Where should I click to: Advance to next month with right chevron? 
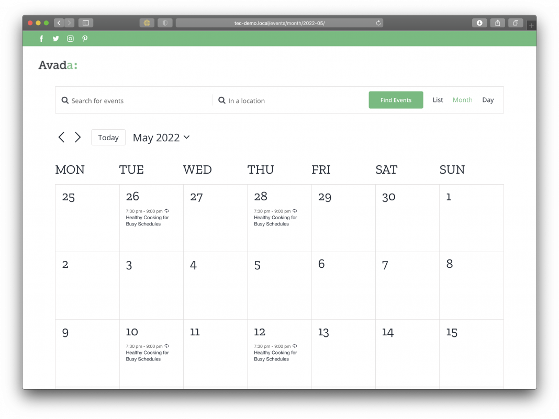point(77,137)
